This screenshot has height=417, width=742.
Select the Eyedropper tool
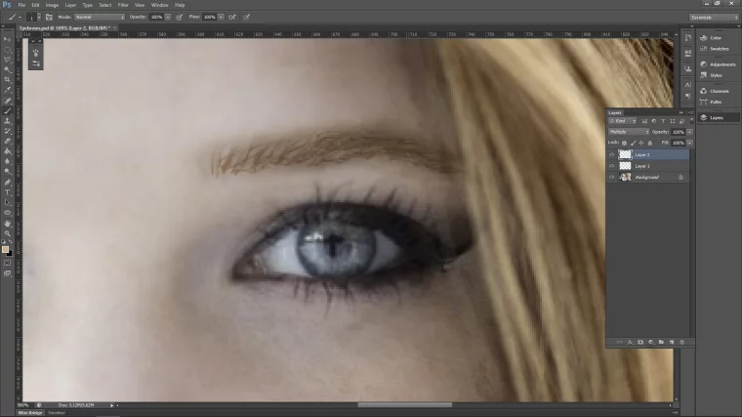coord(7,90)
